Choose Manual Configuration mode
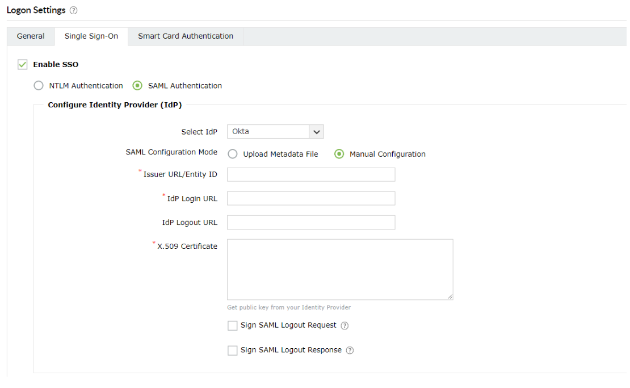This screenshot has width=630, height=388. click(339, 154)
